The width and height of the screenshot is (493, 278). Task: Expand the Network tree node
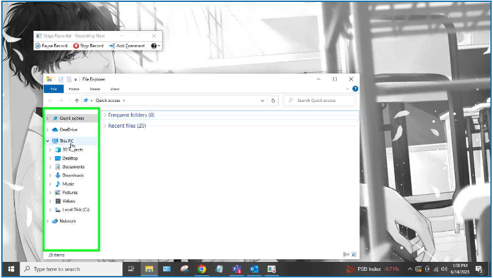[x=48, y=221]
